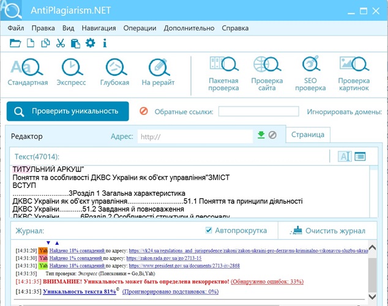Show program info via the i icon

click(105, 43)
